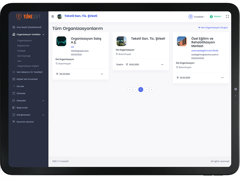
Task: Open Veri Aktarımı (3. Taraflar) menu
Action: click(29, 72)
